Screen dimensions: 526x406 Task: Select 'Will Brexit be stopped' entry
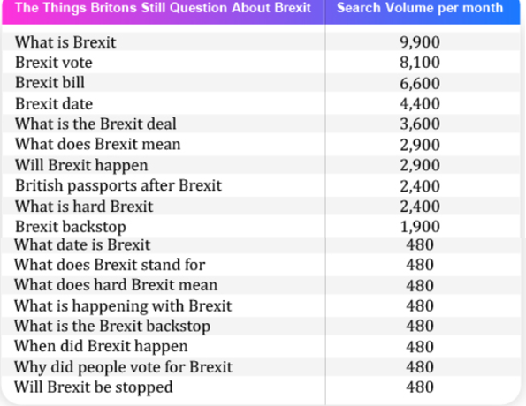[93, 387]
